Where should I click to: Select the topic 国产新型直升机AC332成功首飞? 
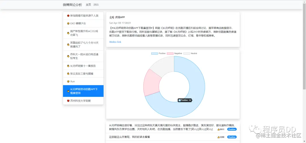tap(83, 33)
